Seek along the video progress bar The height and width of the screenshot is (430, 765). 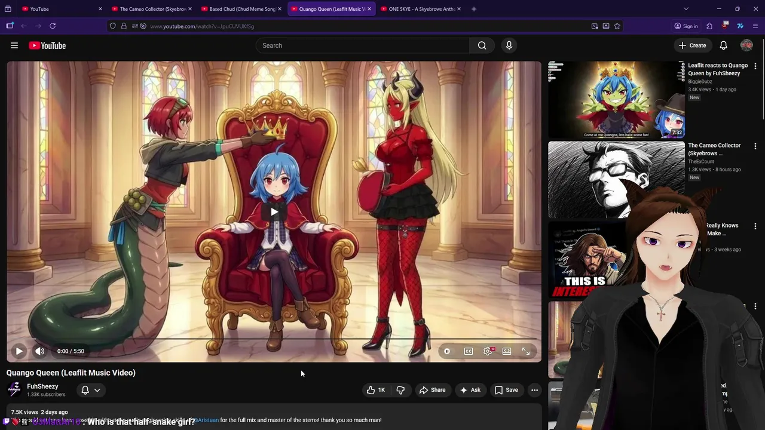(x=274, y=339)
